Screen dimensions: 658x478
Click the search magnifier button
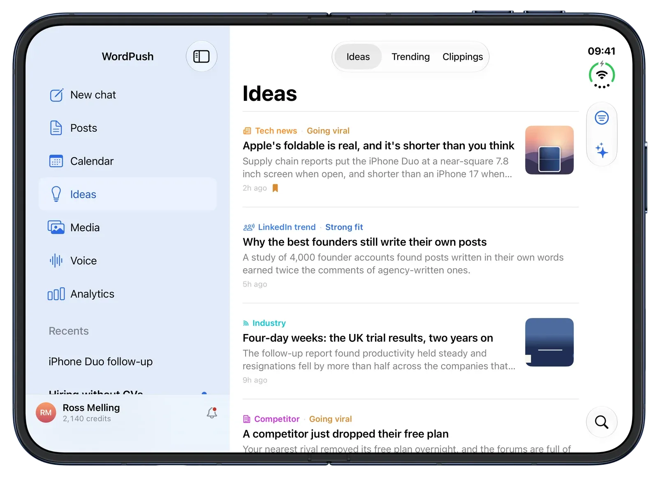tap(602, 422)
